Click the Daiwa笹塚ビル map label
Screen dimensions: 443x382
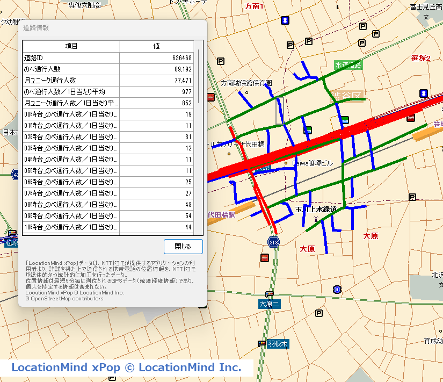point(314,163)
